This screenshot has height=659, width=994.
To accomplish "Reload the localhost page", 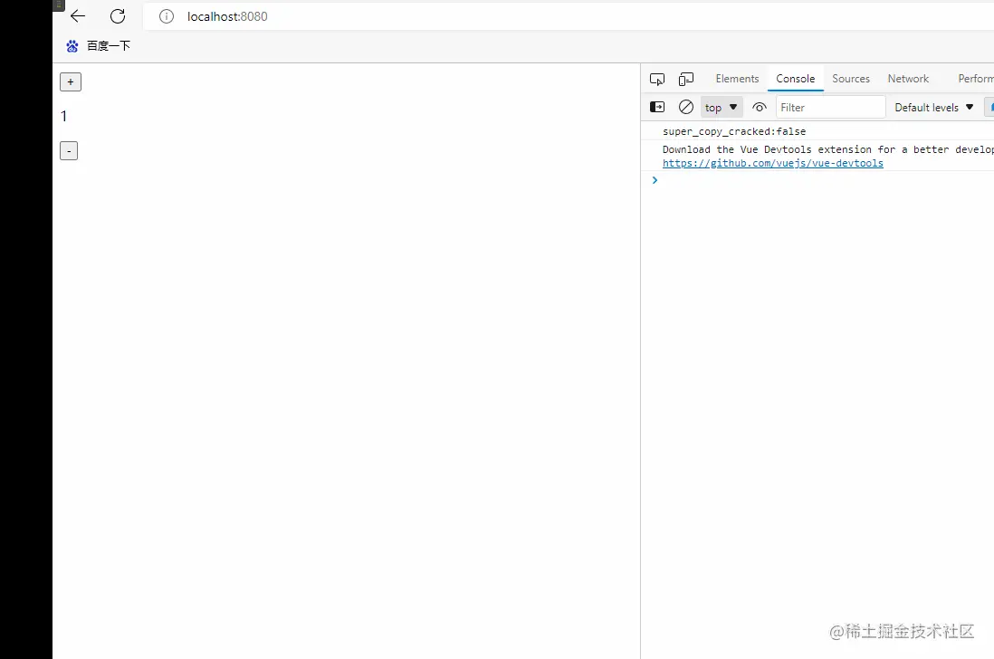I will (x=118, y=16).
